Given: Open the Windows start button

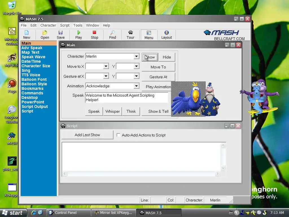Looking at the screenshot, I should (x=13, y=213).
